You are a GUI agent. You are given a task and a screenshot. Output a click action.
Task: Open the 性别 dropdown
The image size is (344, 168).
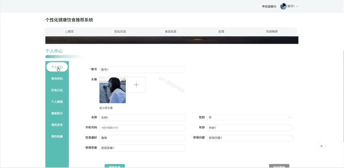(x=250, y=118)
